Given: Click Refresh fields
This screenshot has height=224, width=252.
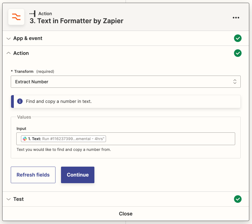Looking at the screenshot, I should (33, 175).
